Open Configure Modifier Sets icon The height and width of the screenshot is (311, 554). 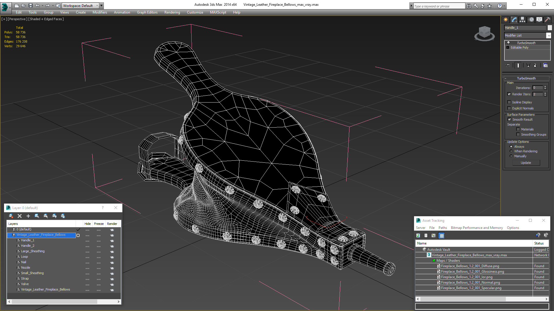tap(545, 65)
